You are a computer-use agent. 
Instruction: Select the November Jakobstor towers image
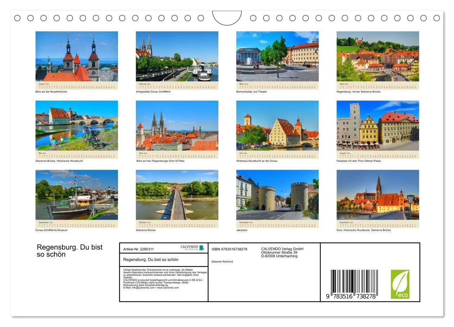277,195
